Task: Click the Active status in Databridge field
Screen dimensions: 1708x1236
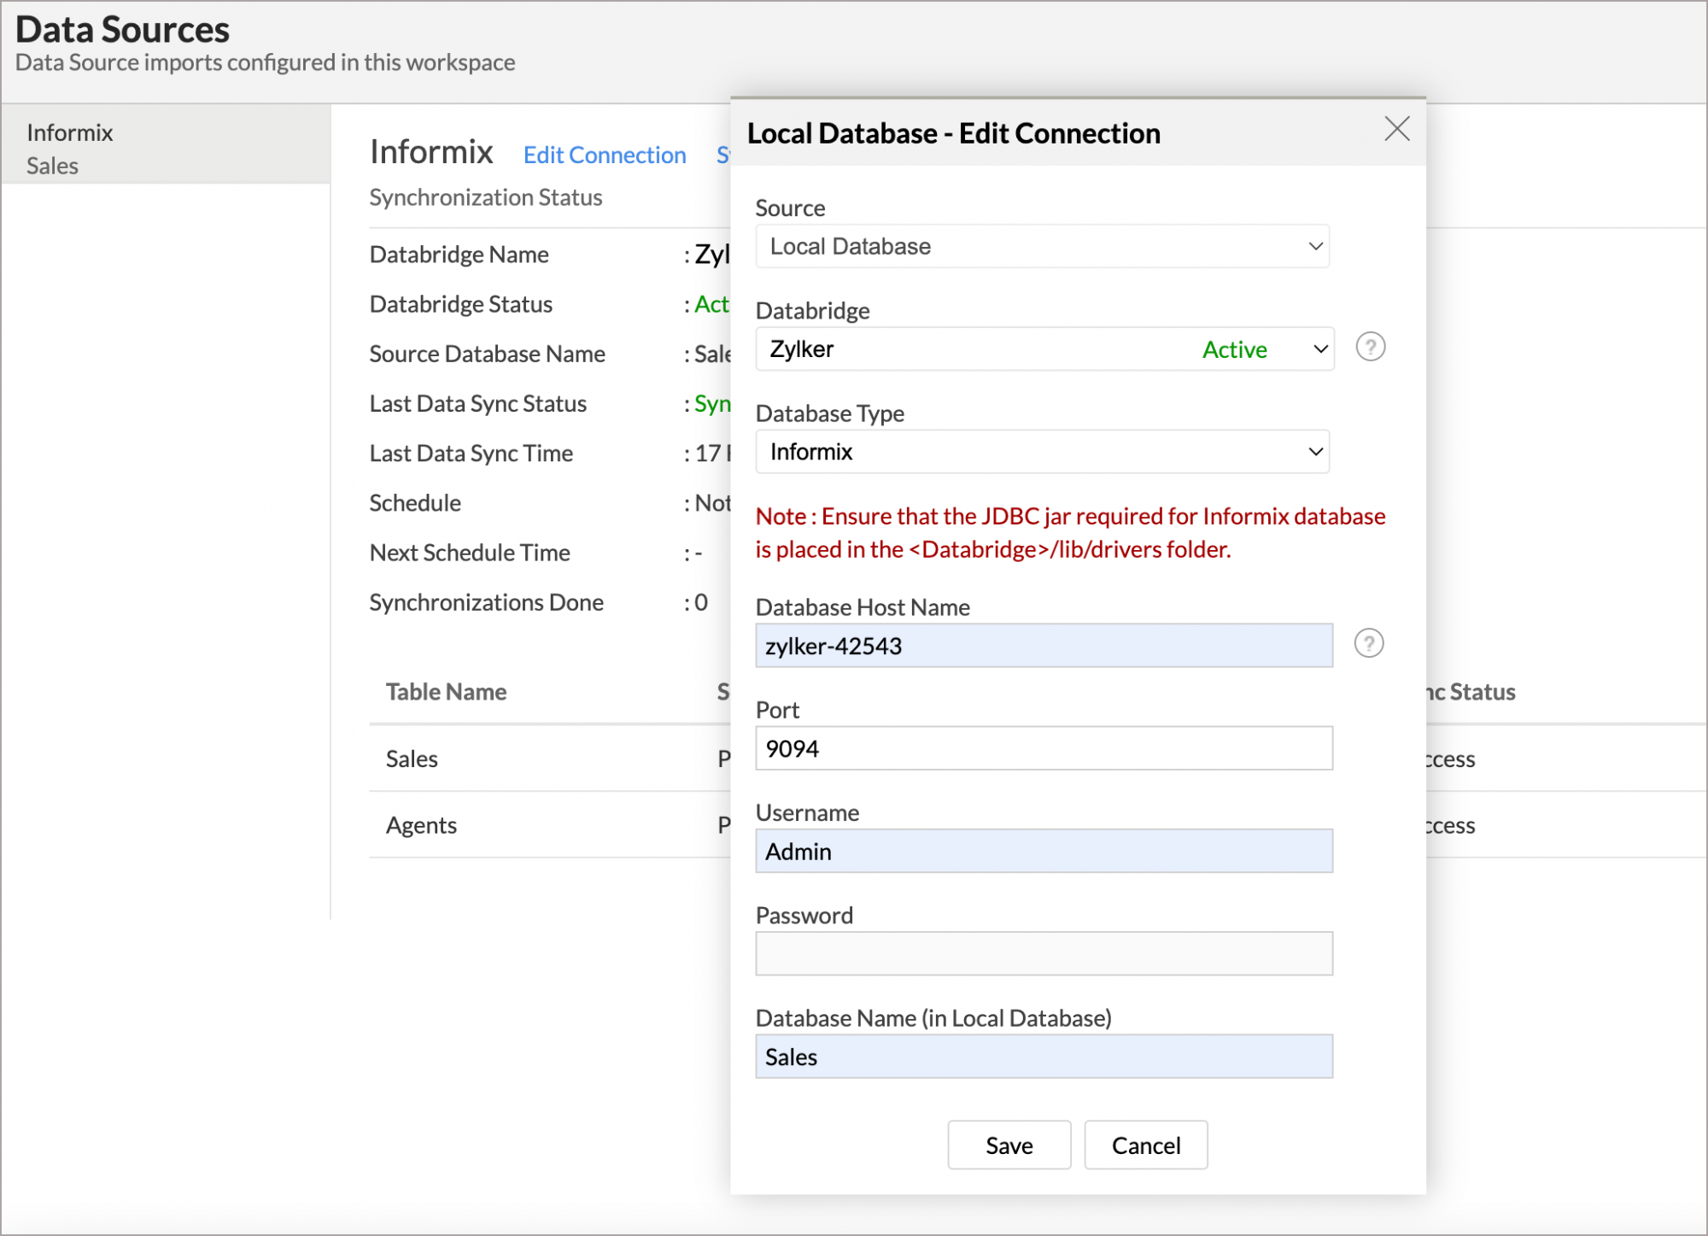Action: click(x=1234, y=350)
